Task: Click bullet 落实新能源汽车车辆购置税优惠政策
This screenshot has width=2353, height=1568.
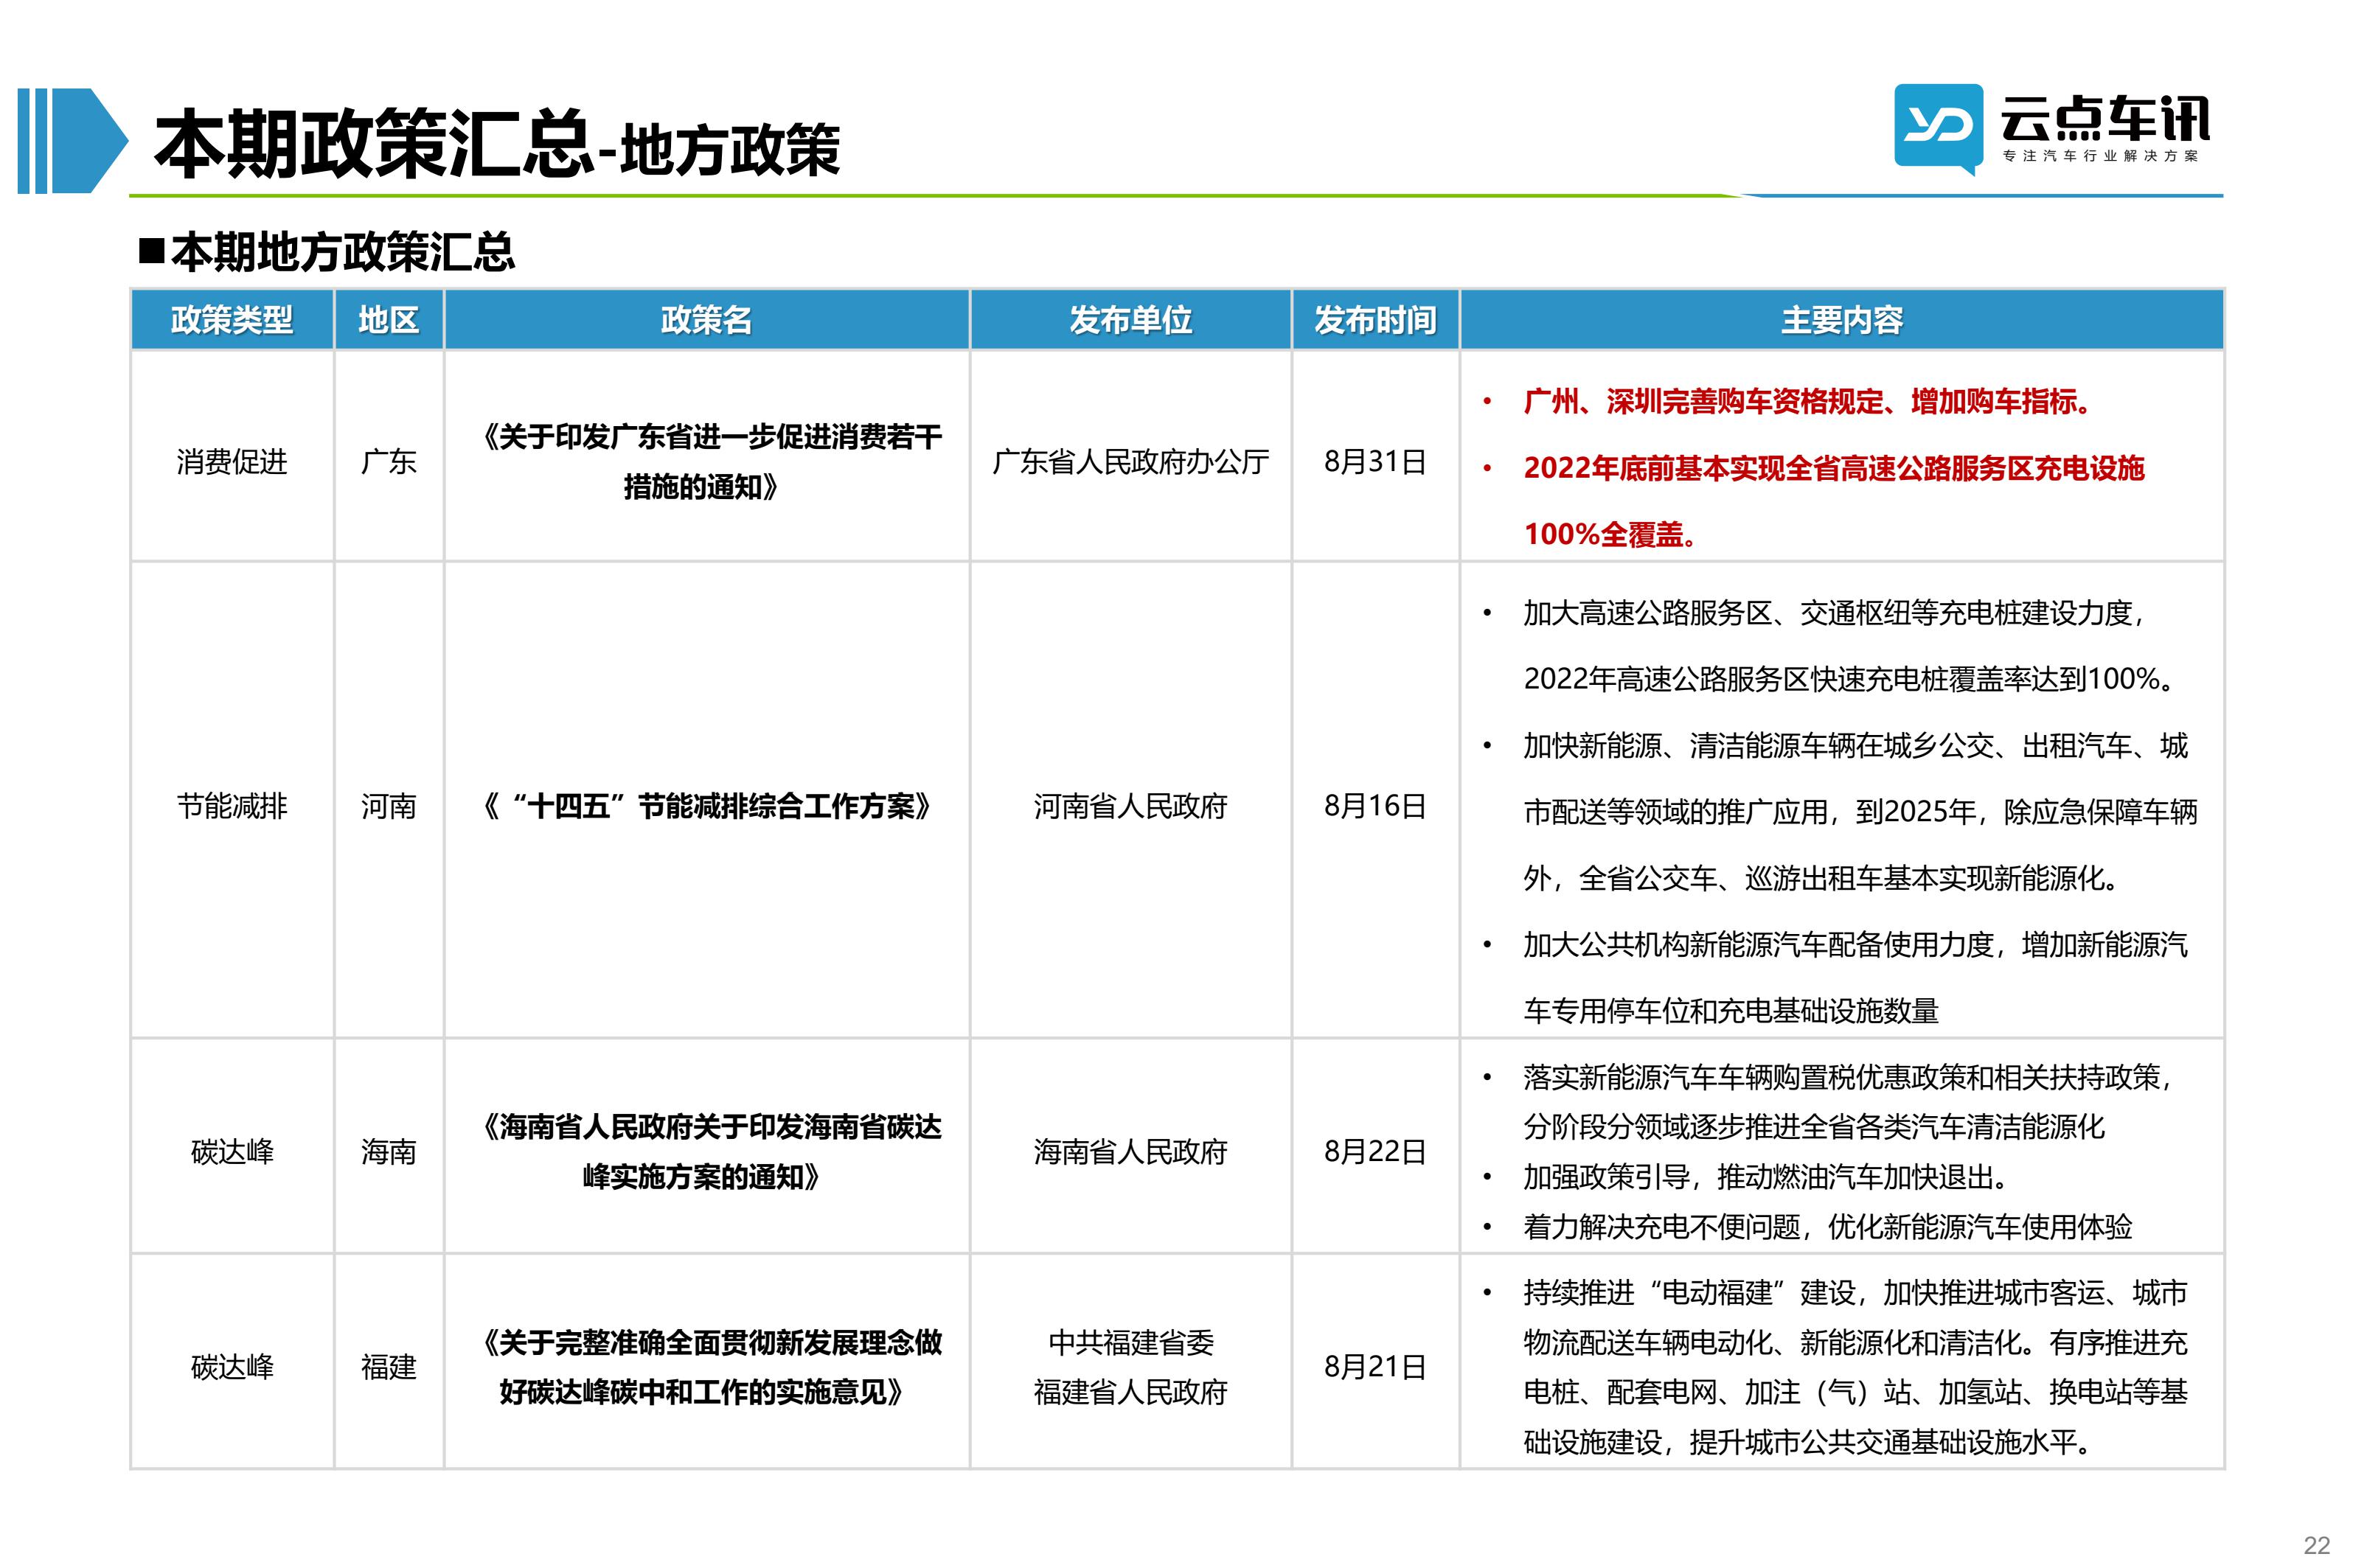Action: [x=1850, y=1102]
